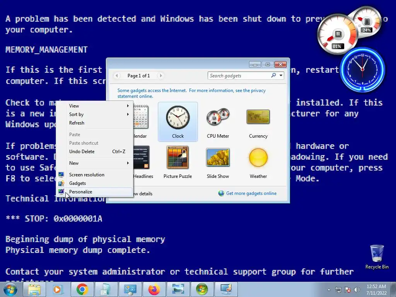Viewport: 396px width, 297px height.
Task: Launch Windows Media Player from taskbar
Action: point(58,289)
